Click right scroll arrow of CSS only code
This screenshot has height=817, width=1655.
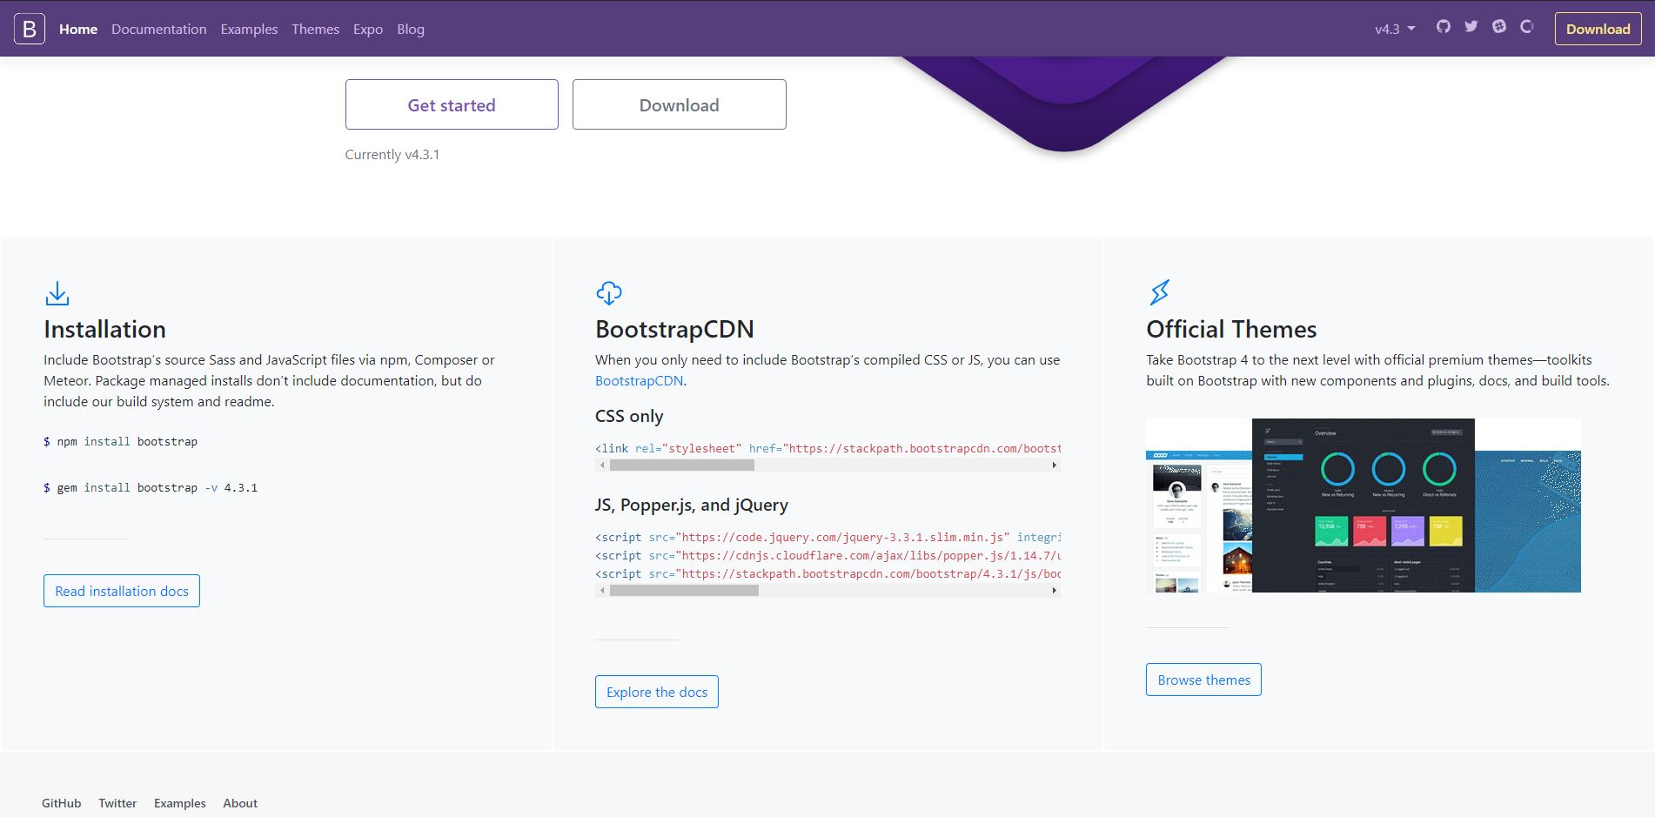[x=1054, y=465]
